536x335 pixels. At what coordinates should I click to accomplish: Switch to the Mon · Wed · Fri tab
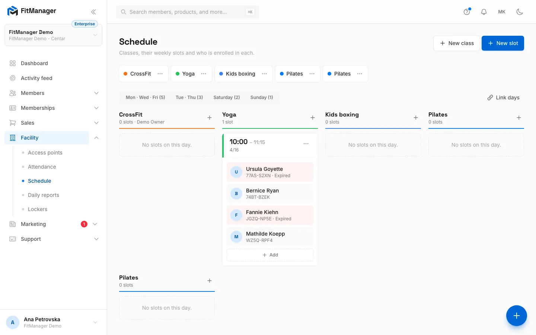tap(146, 98)
